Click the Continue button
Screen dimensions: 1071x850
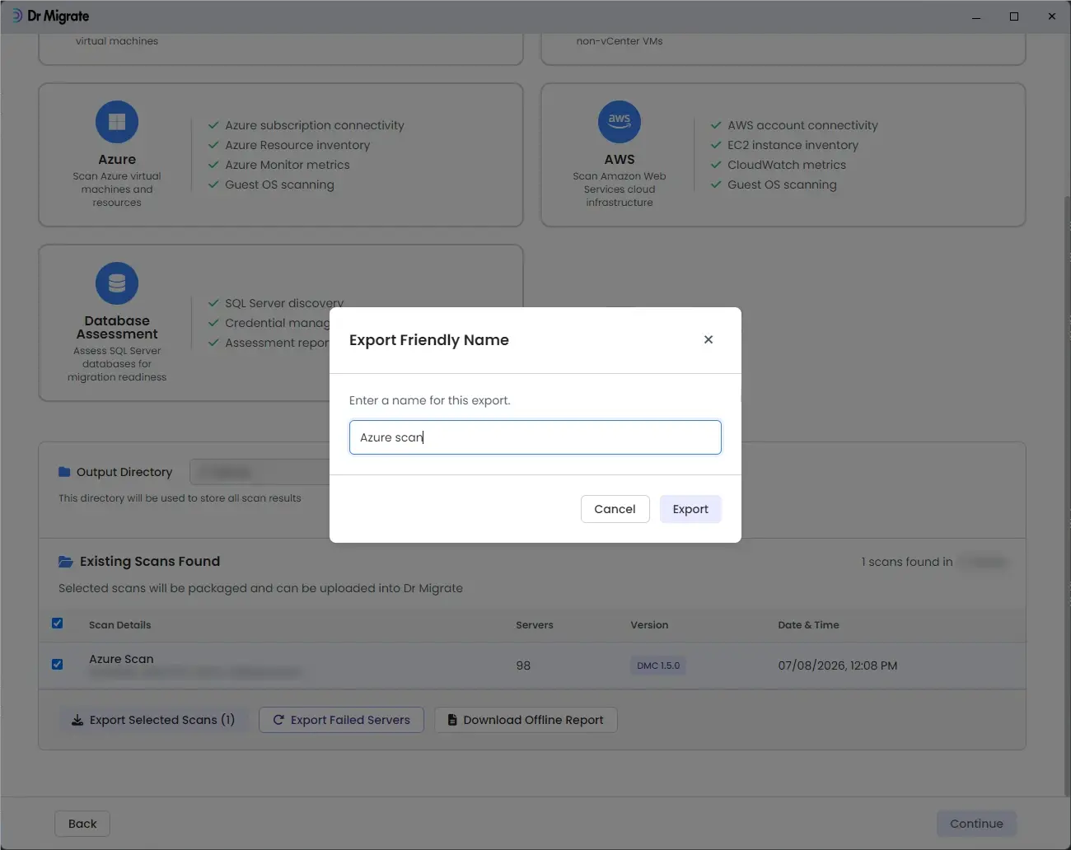976,824
